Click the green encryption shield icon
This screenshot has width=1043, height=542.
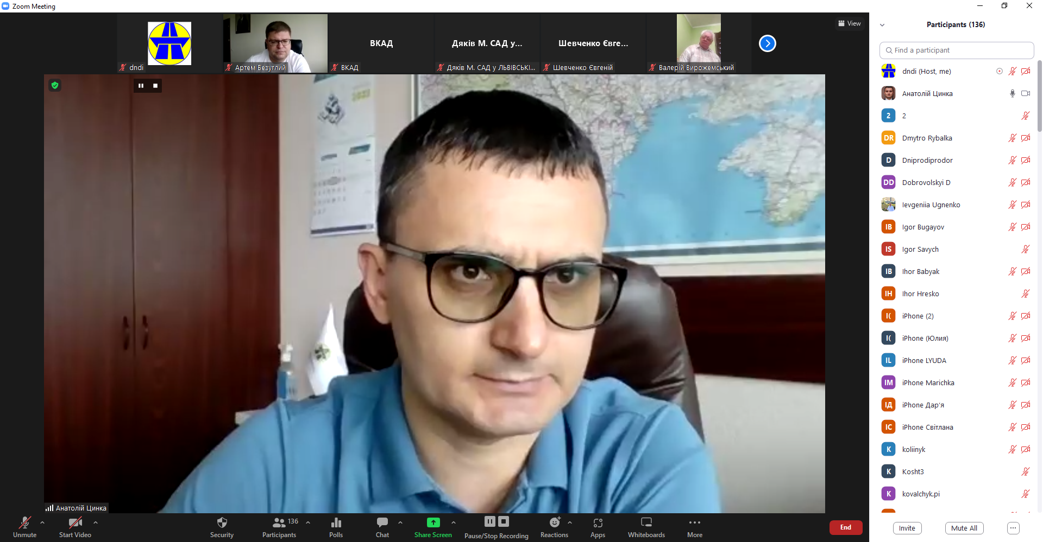55,85
